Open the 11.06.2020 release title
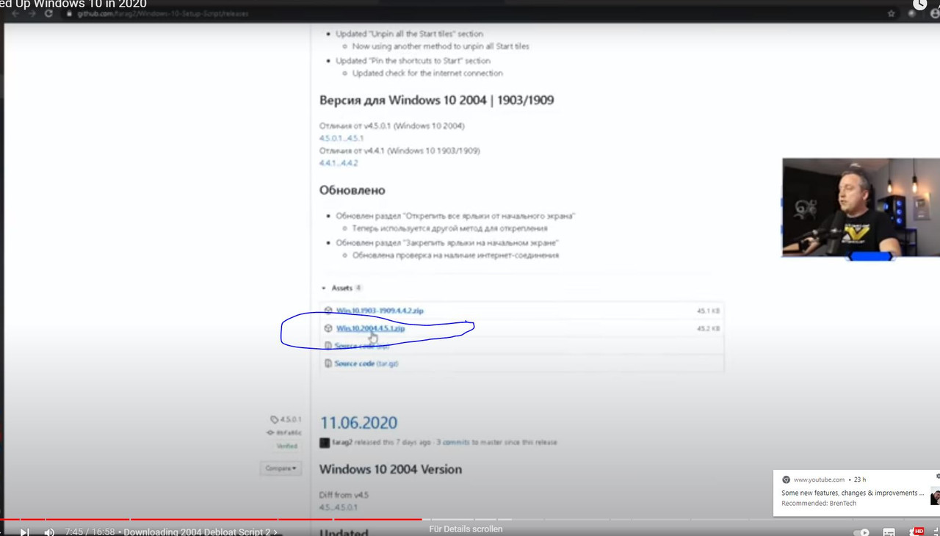Viewport: 940px width, 536px height. [x=358, y=423]
